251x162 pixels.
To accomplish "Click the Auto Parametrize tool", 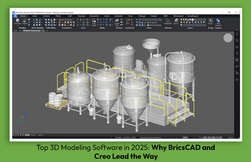I will point(66,20).
